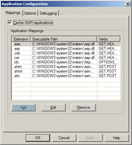
Task: Open Help for this dialog
Action: (x=117, y=138)
